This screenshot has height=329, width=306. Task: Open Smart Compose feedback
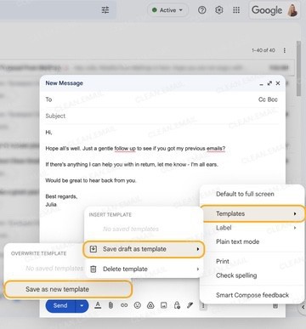pos(252,295)
